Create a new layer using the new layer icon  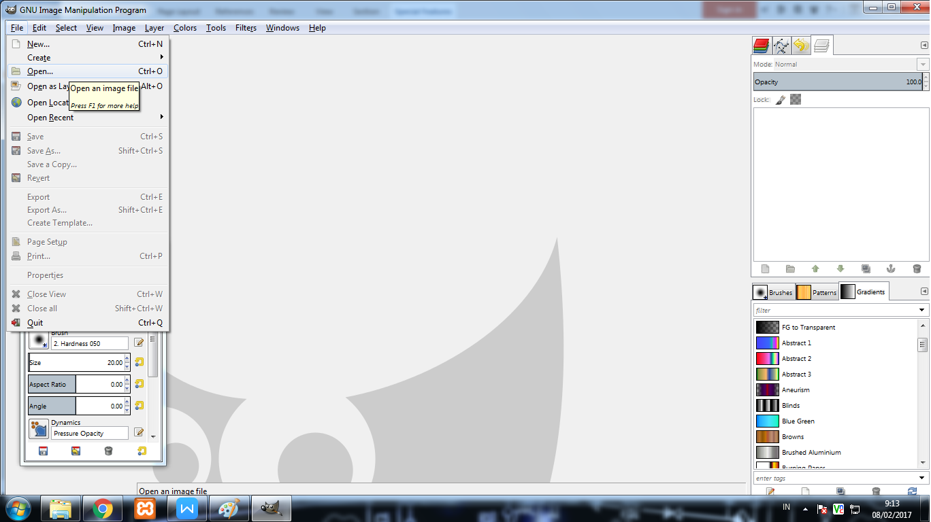click(x=765, y=268)
